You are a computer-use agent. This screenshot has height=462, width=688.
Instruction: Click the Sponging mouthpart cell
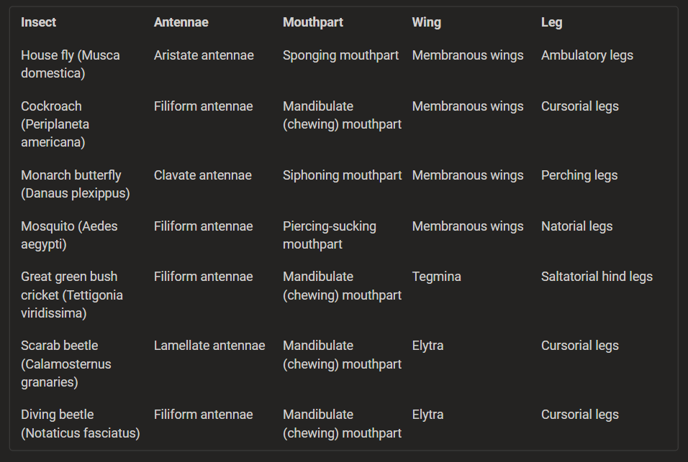tap(340, 55)
